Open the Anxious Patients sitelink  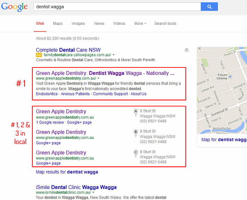coord(75,94)
